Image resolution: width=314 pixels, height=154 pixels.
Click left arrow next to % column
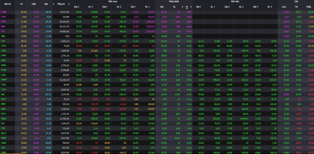coord(182,7)
